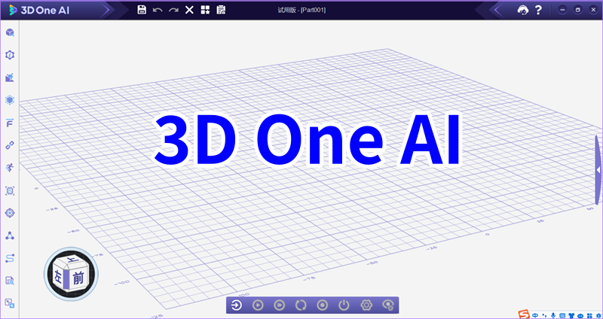Click the gamepad-shaped icon in the IME bar
The height and width of the screenshot is (319, 603).
580,315
